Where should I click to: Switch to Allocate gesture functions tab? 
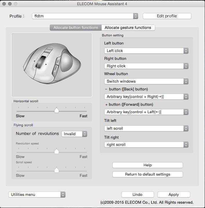click(128, 28)
